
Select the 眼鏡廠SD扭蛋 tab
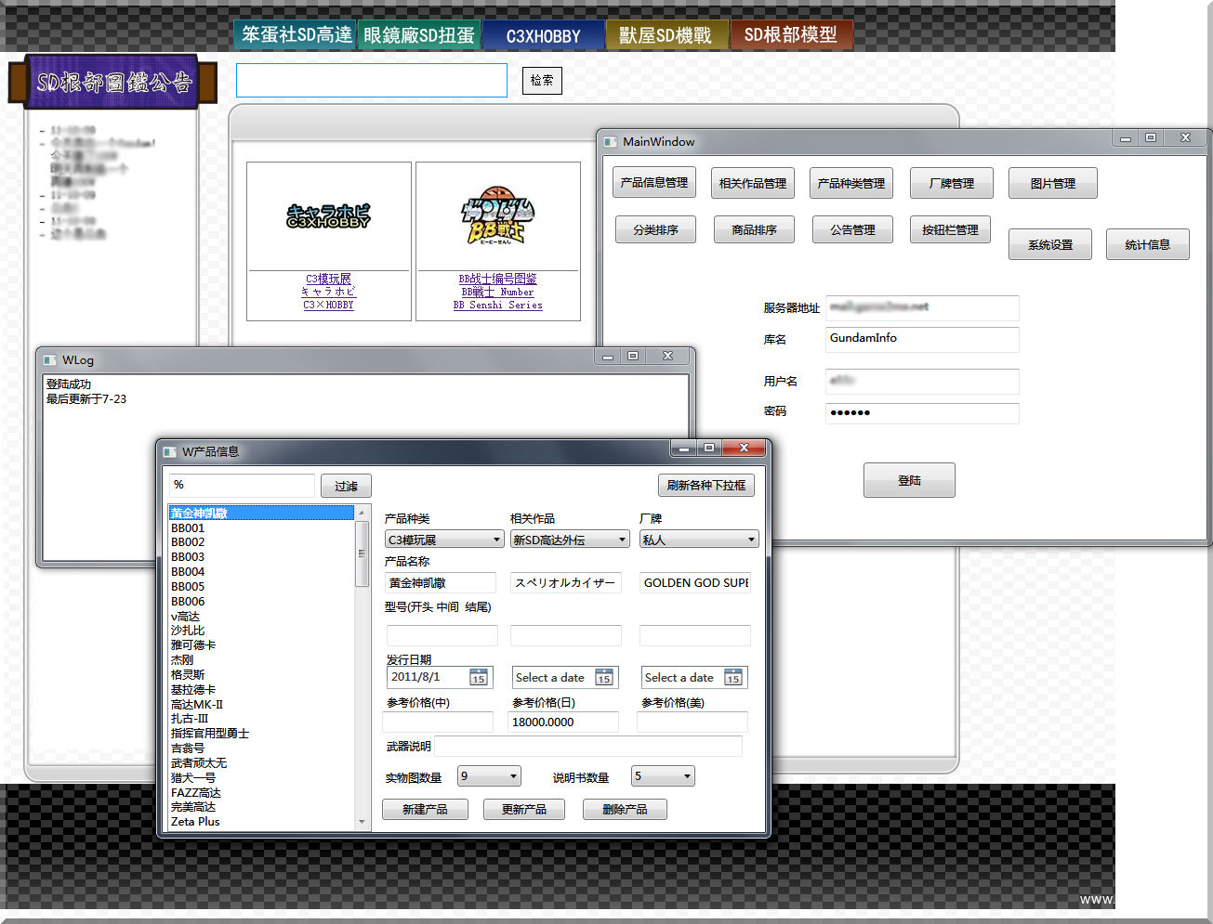pos(419,35)
